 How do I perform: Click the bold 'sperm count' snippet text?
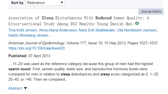coord(19,69)
